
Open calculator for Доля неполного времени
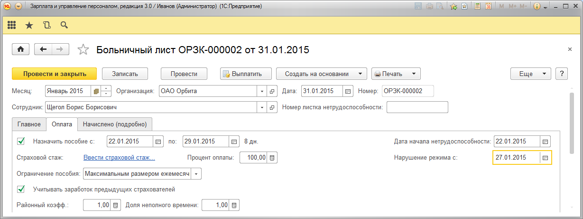[234, 205]
